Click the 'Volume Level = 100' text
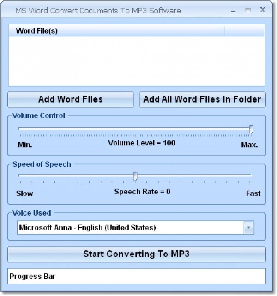The height and width of the screenshot is (296, 277). pos(142,143)
